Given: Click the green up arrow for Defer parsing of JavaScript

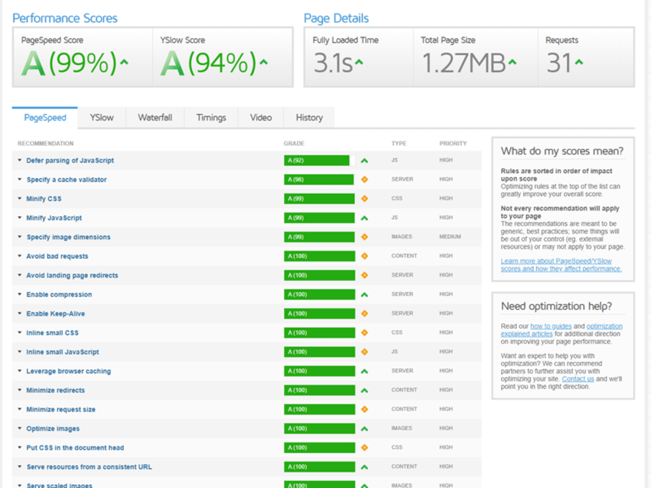Looking at the screenshot, I should coord(364,161).
